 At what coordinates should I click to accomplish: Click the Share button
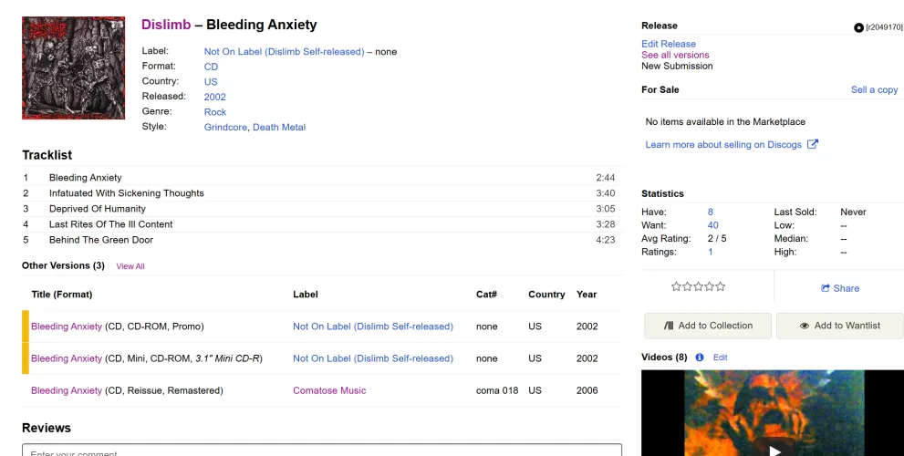click(840, 288)
